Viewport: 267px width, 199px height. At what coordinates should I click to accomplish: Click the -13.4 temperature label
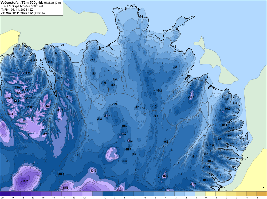(x=10, y=114)
